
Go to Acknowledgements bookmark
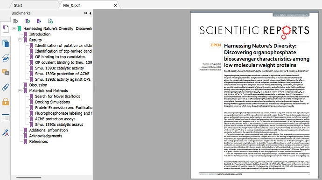pyautogui.click(x=46, y=136)
